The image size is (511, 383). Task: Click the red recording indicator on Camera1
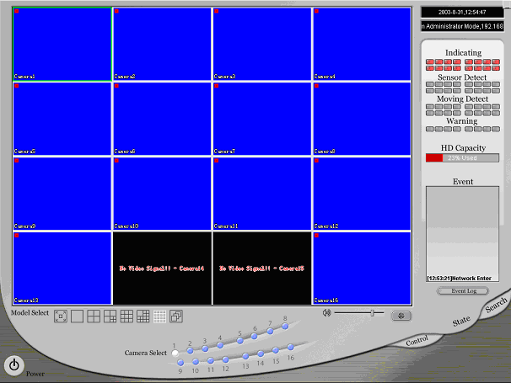[x=17, y=11]
